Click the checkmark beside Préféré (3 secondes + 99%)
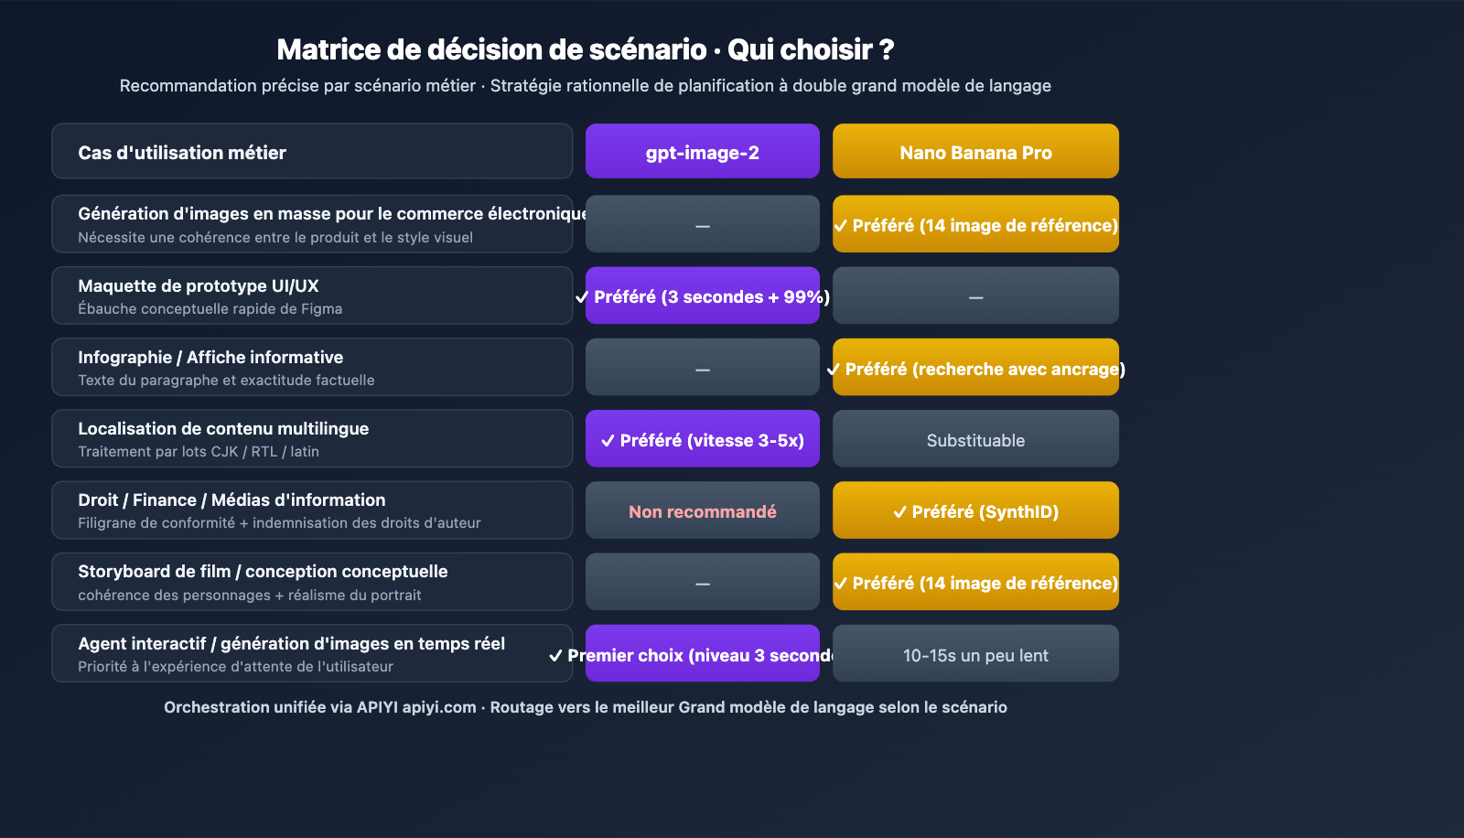This screenshot has height=838, width=1464. click(x=582, y=297)
